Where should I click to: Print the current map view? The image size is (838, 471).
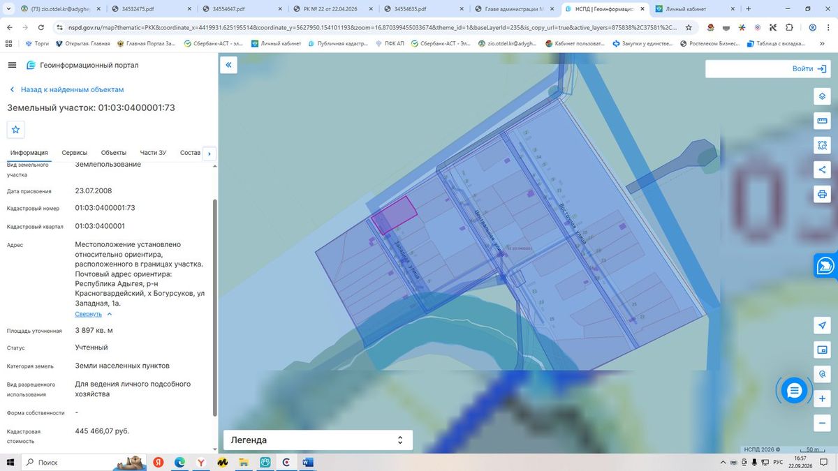click(822, 194)
